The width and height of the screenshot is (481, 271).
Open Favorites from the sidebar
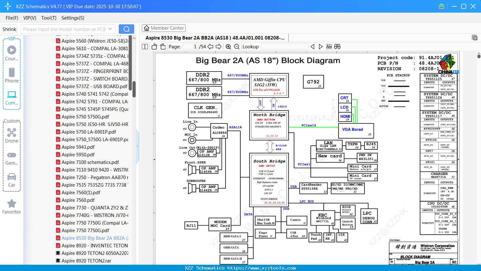(12, 207)
